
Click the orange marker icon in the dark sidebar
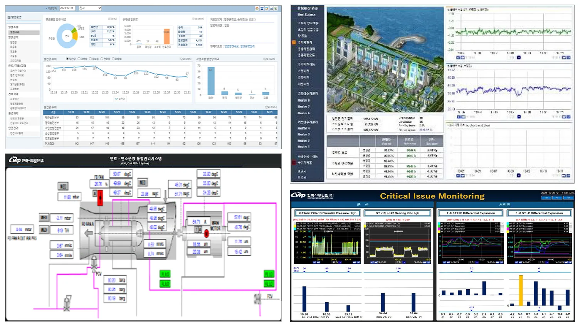[294, 42]
